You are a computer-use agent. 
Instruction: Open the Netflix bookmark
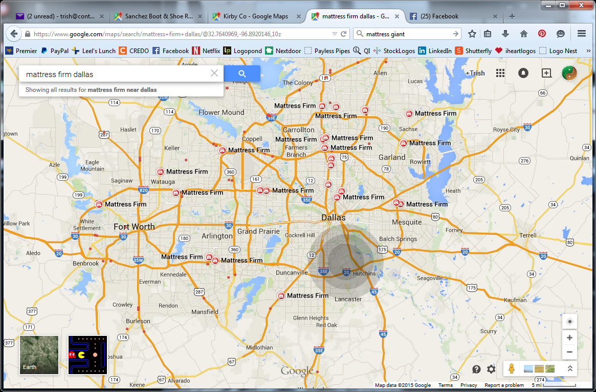[x=206, y=51]
